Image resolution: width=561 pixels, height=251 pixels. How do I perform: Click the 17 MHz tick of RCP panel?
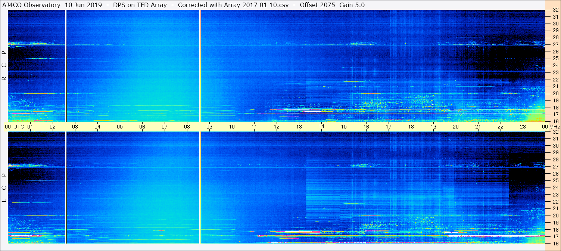(555, 114)
